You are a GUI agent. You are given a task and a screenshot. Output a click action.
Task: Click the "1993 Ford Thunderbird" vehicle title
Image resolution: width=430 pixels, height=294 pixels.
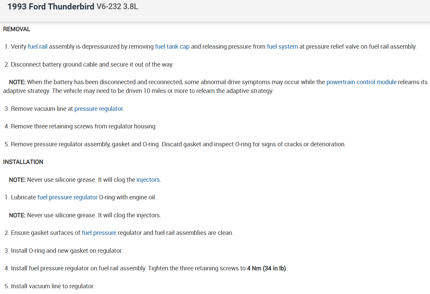click(x=51, y=7)
